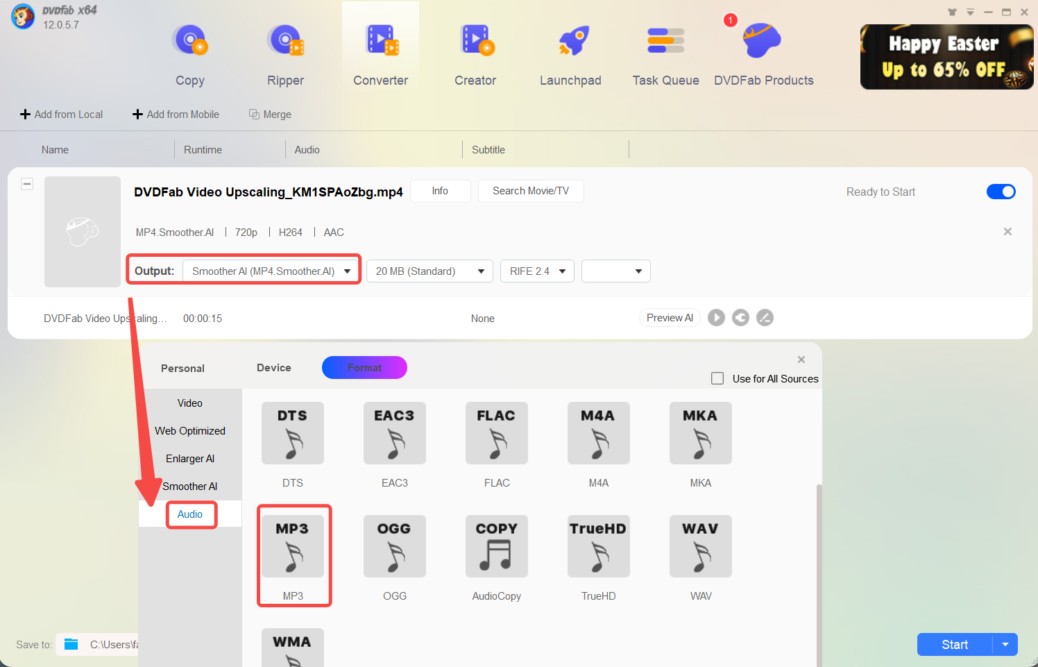The width and height of the screenshot is (1038, 667).
Task: Check the Use for All Sources box
Action: pos(717,378)
